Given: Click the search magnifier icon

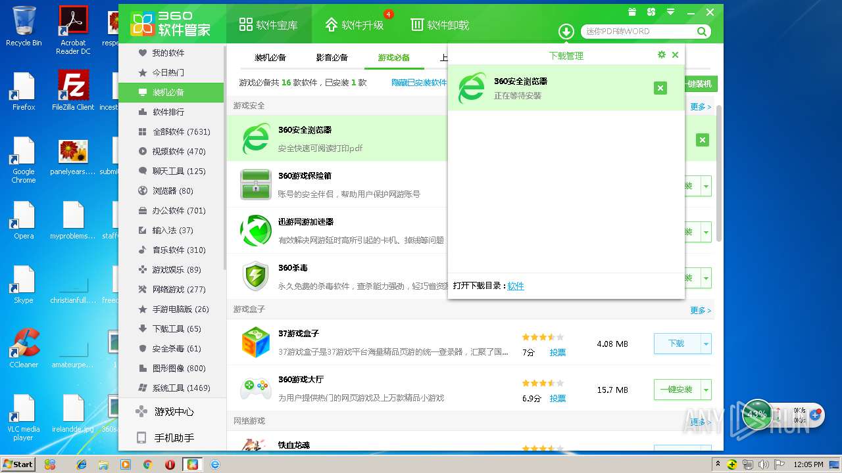Looking at the screenshot, I should point(702,32).
